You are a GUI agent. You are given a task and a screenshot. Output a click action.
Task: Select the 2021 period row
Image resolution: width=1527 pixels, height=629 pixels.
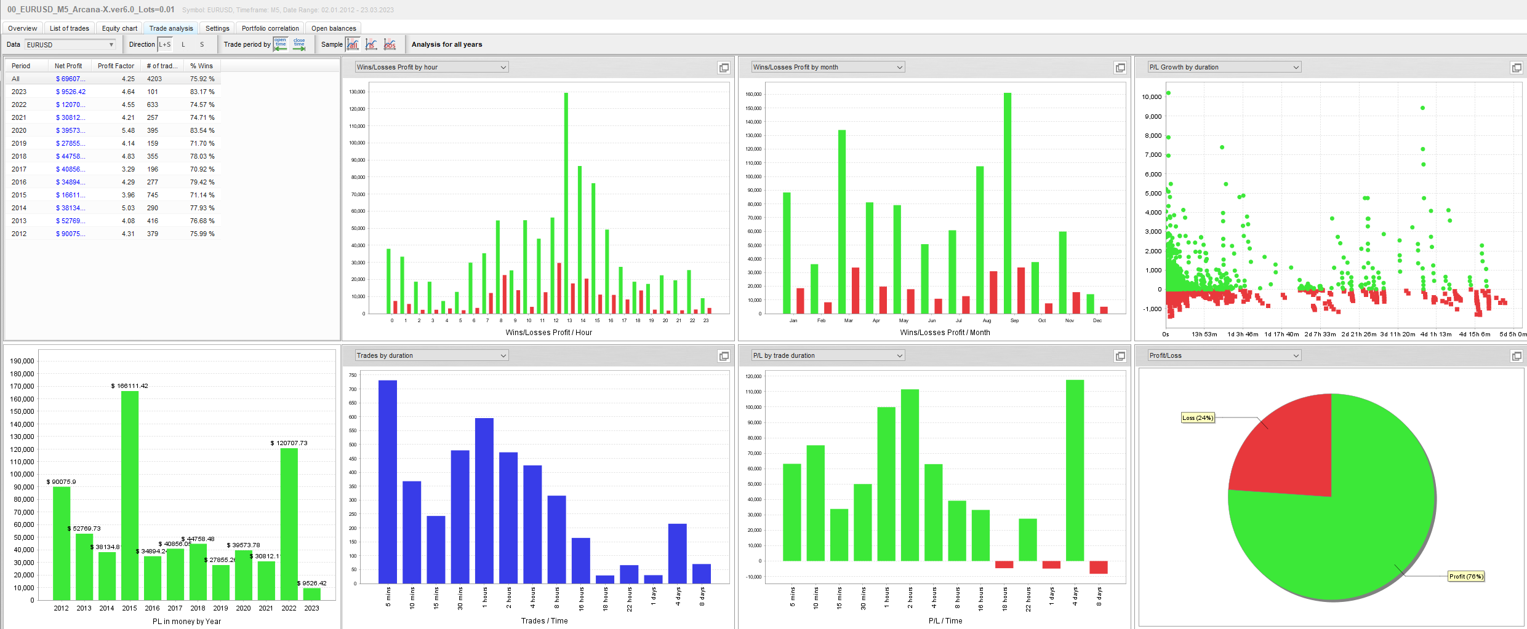click(x=113, y=117)
